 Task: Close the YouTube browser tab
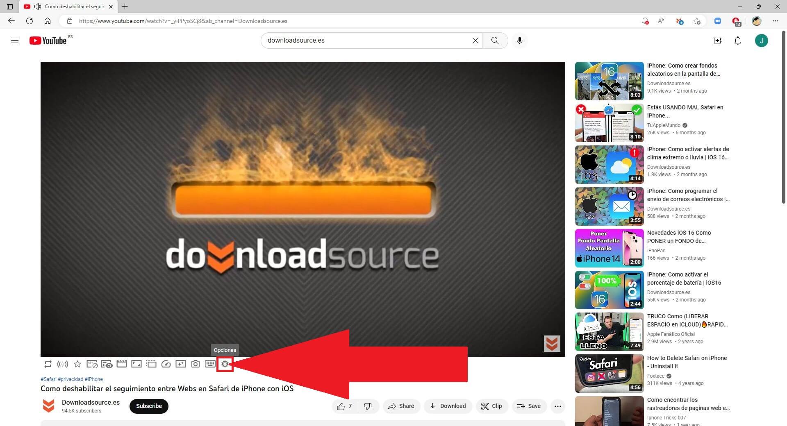point(111,7)
